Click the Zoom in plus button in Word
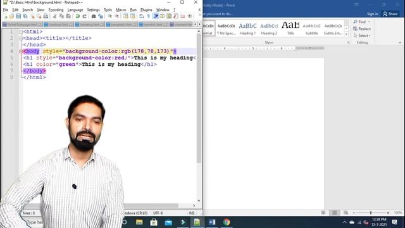Image resolution: width=405 pixels, height=228 pixels. click(x=388, y=213)
